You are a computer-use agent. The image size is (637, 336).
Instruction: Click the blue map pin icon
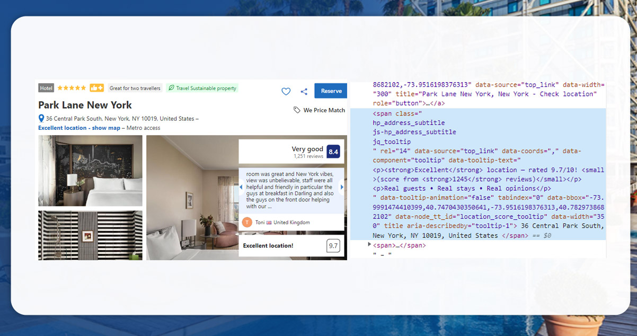(x=41, y=119)
